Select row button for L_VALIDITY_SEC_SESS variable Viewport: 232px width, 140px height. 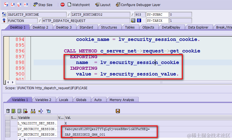(7, 123)
